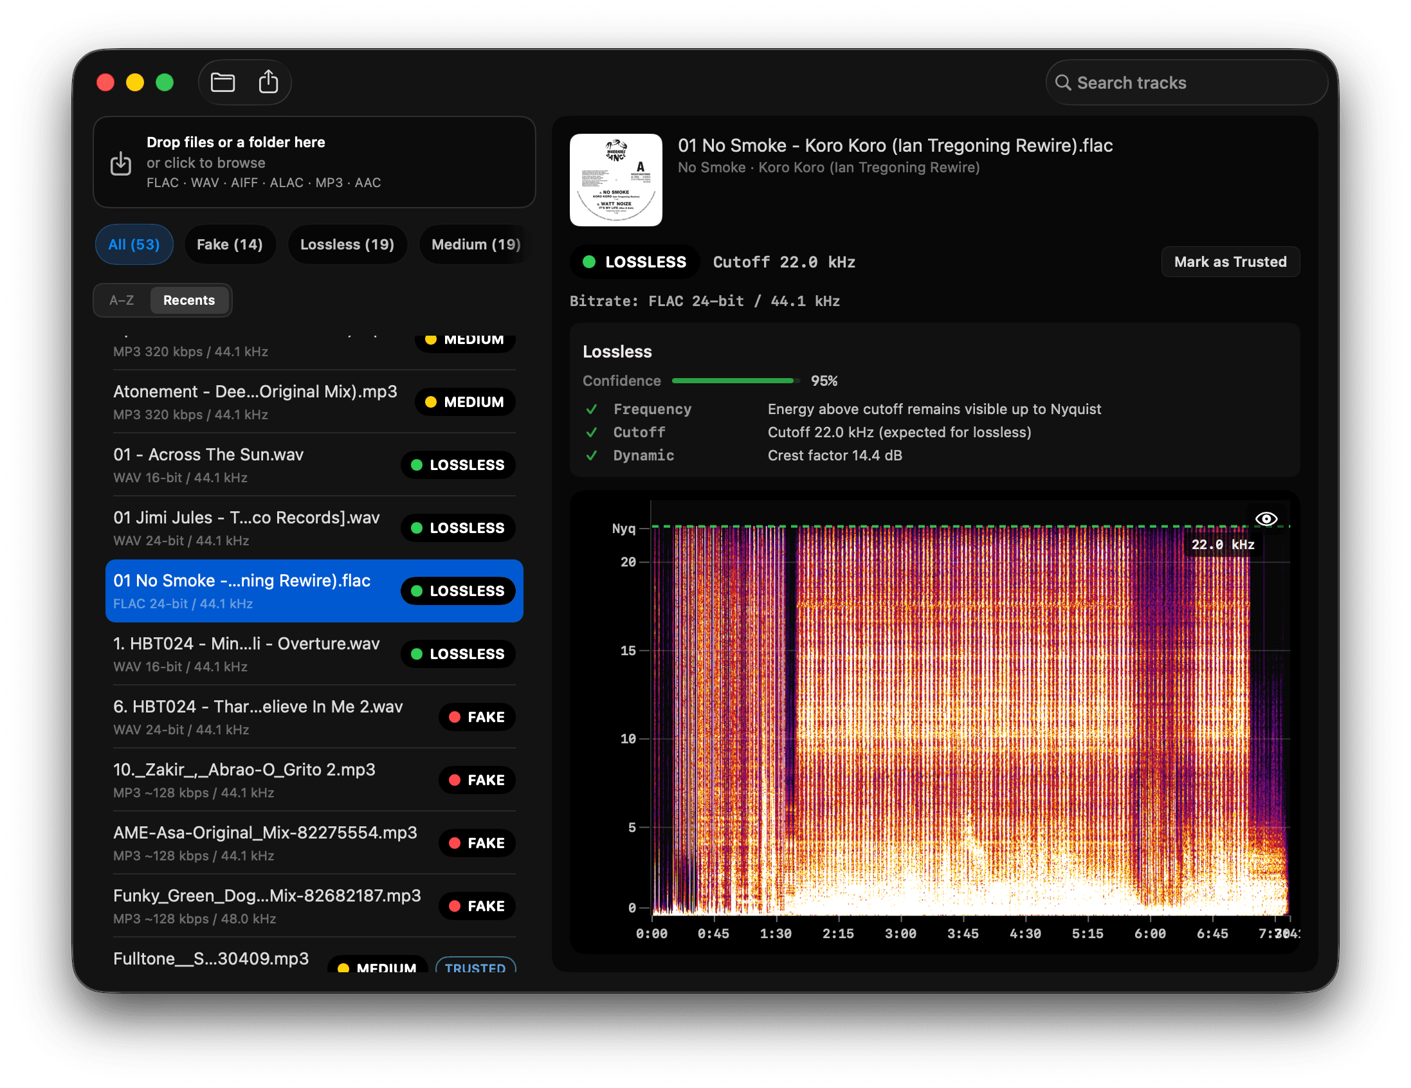1411x1088 pixels.
Task: Click the 22.0 kHz cutoff label on spectrogram
Action: (1223, 544)
